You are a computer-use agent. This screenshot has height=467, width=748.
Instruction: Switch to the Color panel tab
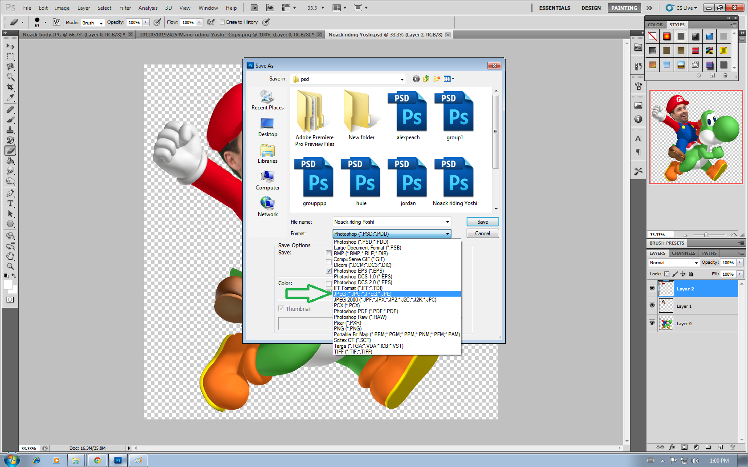pyautogui.click(x=655, y=24)
